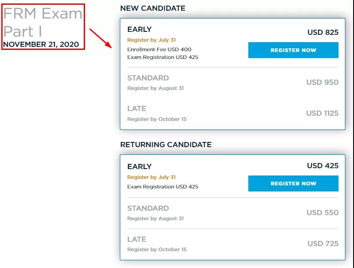Click the USD 1125 late price
The image size is (354, 268).
tap(322, 113)
